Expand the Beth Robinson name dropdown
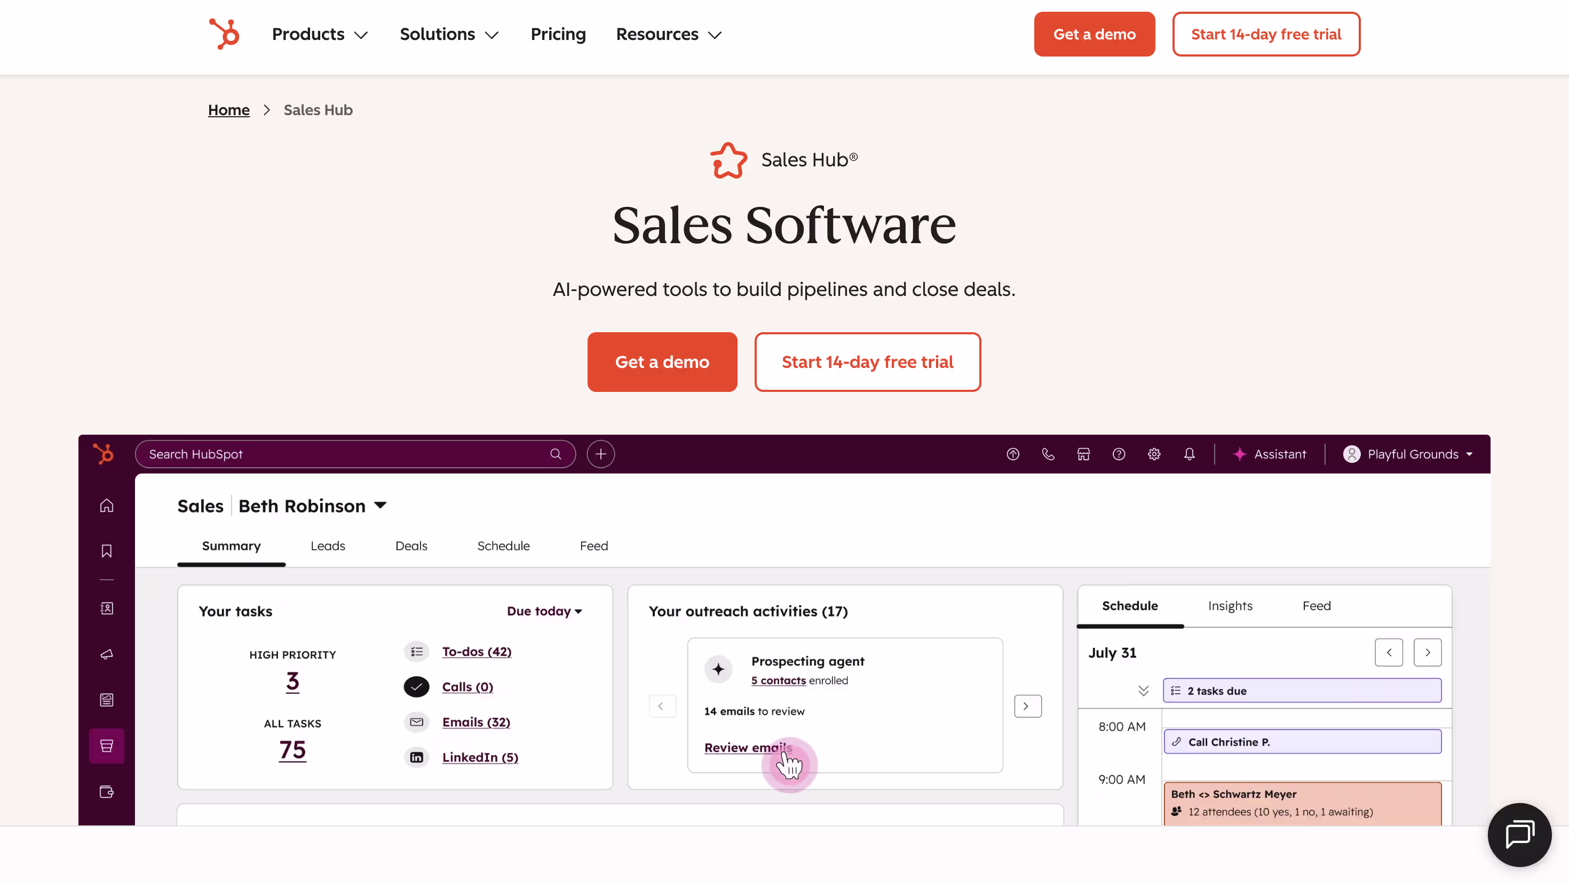This screenshot has height=883, width=1569. coord(380,505)
